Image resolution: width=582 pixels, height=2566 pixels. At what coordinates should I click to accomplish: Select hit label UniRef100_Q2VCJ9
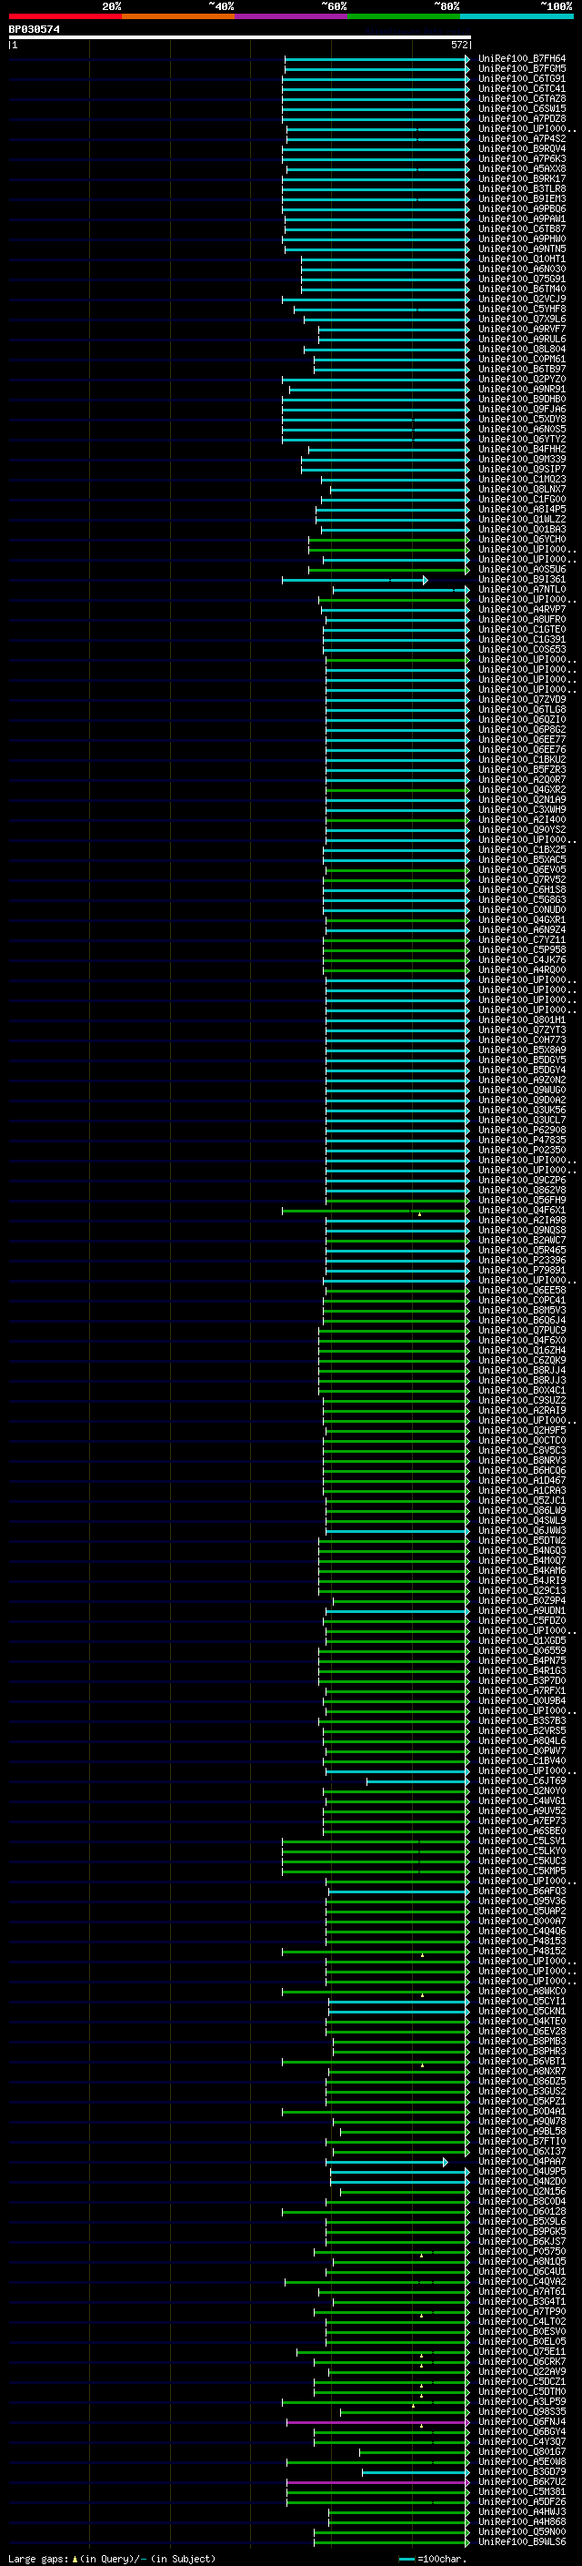[521, 299]
